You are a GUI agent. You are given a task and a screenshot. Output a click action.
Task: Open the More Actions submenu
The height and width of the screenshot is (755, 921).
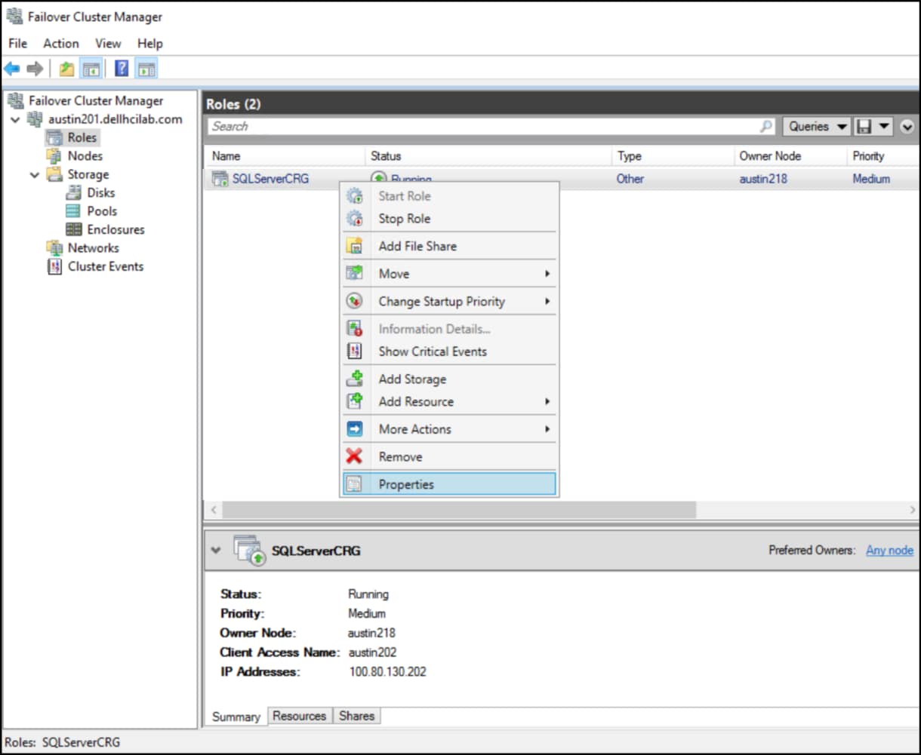pos(449,429)
